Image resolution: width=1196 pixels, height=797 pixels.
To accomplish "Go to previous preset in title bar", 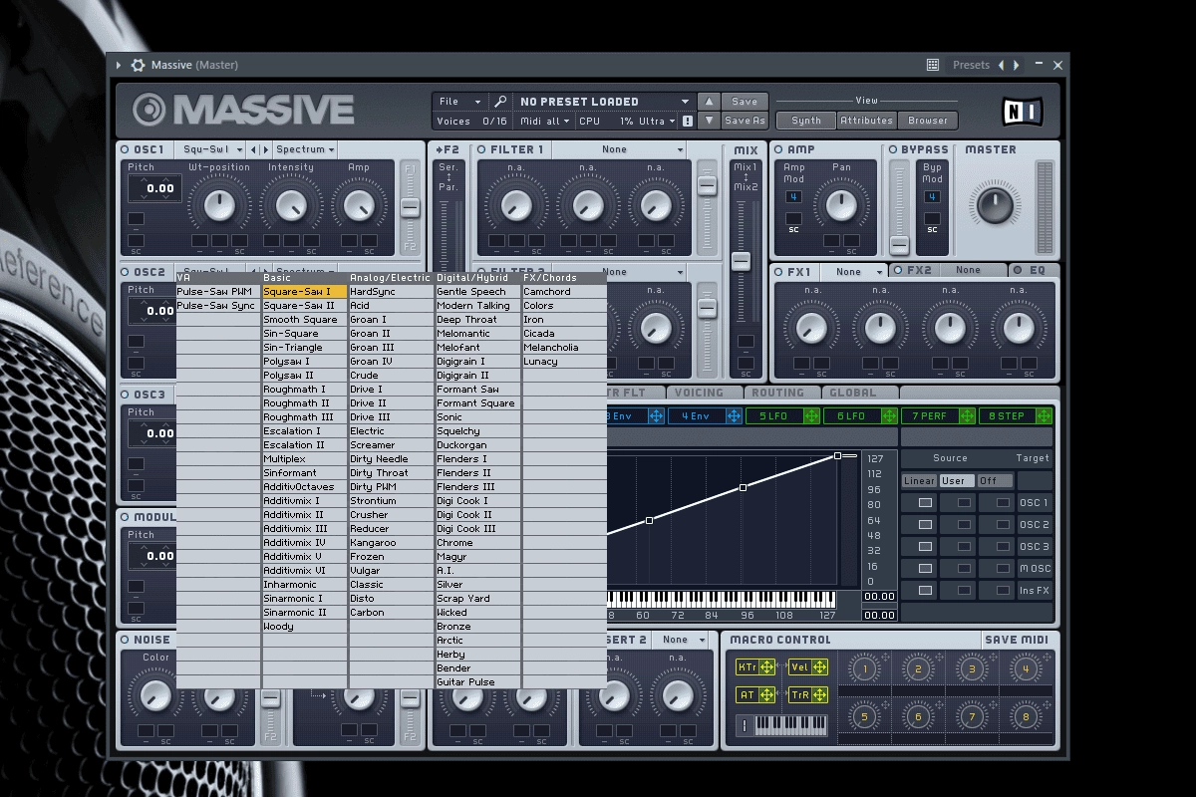I will click(1001, 65).
